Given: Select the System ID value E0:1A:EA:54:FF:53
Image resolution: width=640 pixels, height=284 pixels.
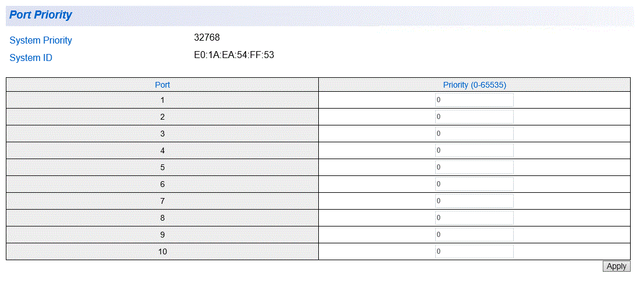Looking at the screenshot, I should (x=234, y=55).
